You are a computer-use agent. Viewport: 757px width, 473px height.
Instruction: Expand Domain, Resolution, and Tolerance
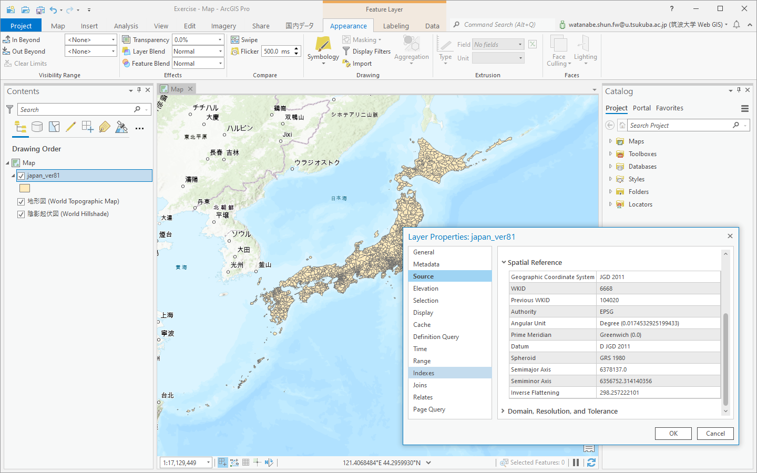click(x=503, y=411)
